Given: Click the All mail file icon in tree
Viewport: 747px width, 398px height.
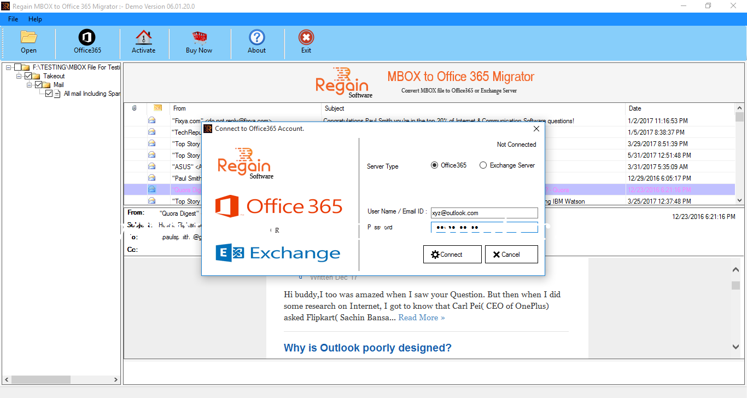Looking at the screenshot, I should (57, 94).
